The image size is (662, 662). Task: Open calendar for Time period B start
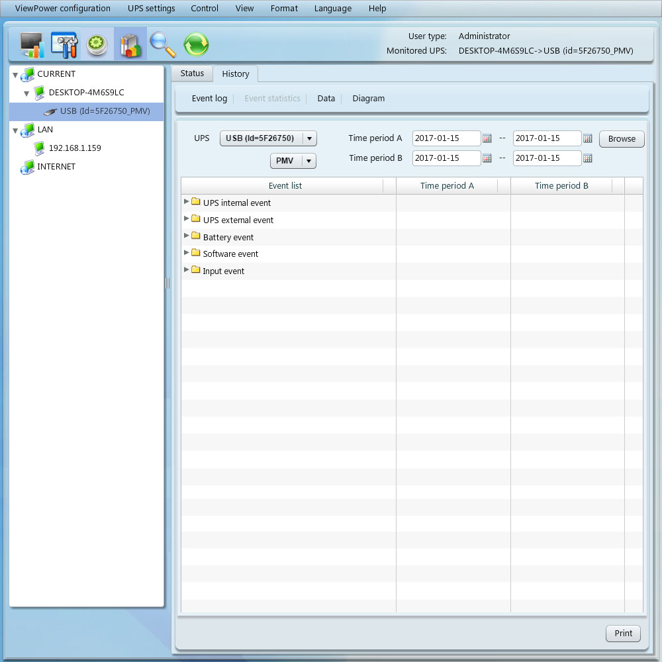[x=487, y=158]
